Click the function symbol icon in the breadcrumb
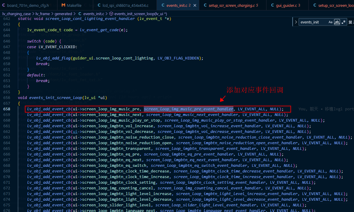Image resolution: width=354 pixels, height=212 pixels. [x=111, y=14]
